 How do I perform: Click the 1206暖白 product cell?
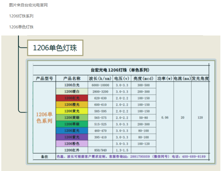point(72,92)
